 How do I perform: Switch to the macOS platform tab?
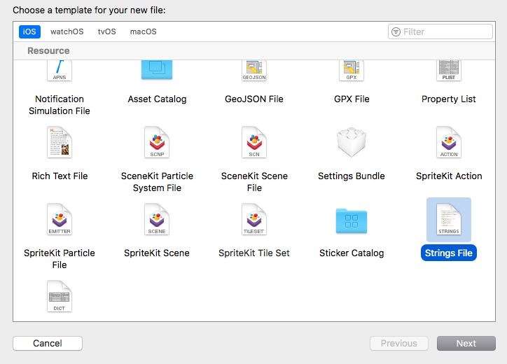coord(144,31)
